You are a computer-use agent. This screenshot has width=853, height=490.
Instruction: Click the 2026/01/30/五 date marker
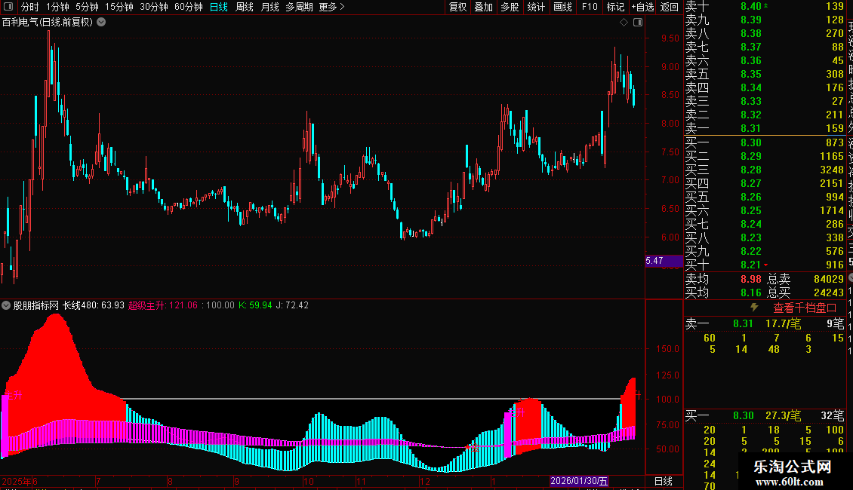coord(579,481)
